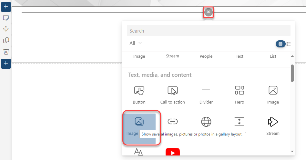Click the Edit section pencil icon
Viewport: 306px width, 160px height.
(6, 18)
